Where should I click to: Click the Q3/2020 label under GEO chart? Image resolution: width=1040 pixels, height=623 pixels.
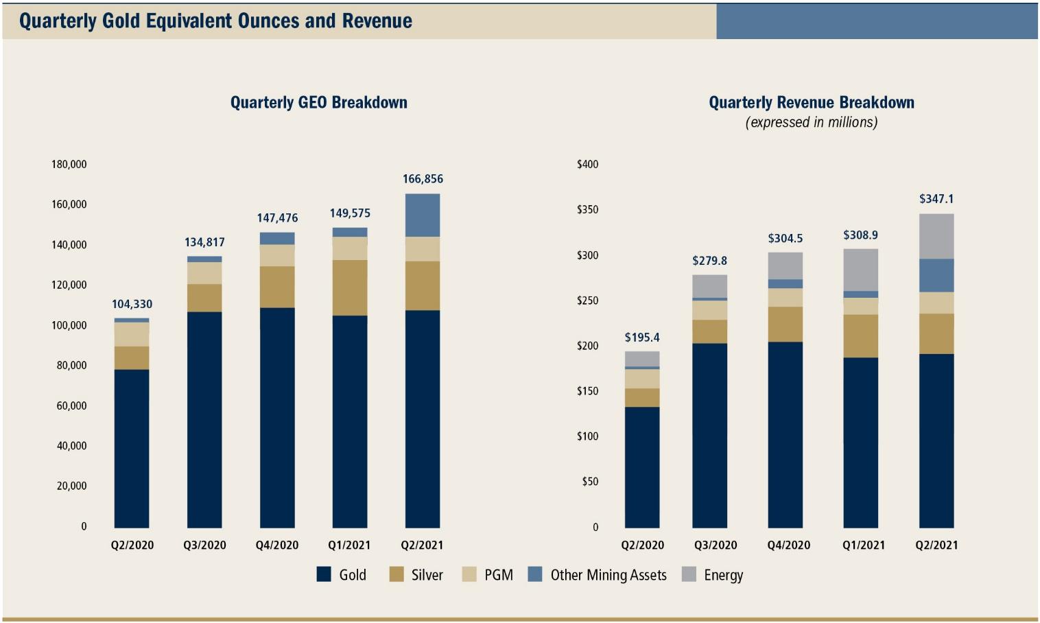[204, 545]
